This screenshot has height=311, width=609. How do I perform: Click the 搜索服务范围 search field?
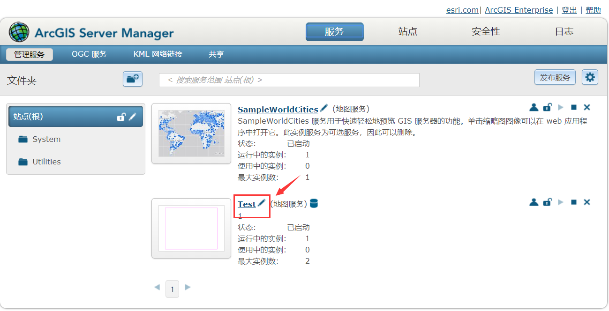click(289, 80)
